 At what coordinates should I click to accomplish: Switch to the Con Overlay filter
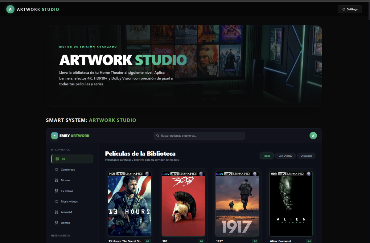pyautogui.click(x=285, y=156)
